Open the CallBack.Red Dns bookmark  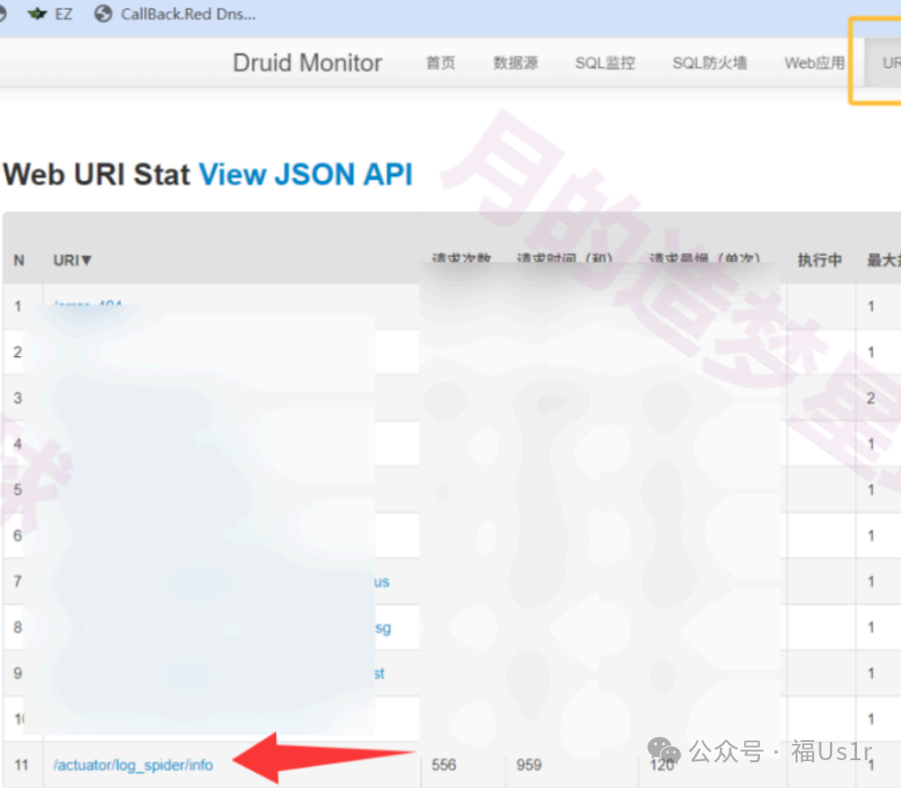click(175, 13)
